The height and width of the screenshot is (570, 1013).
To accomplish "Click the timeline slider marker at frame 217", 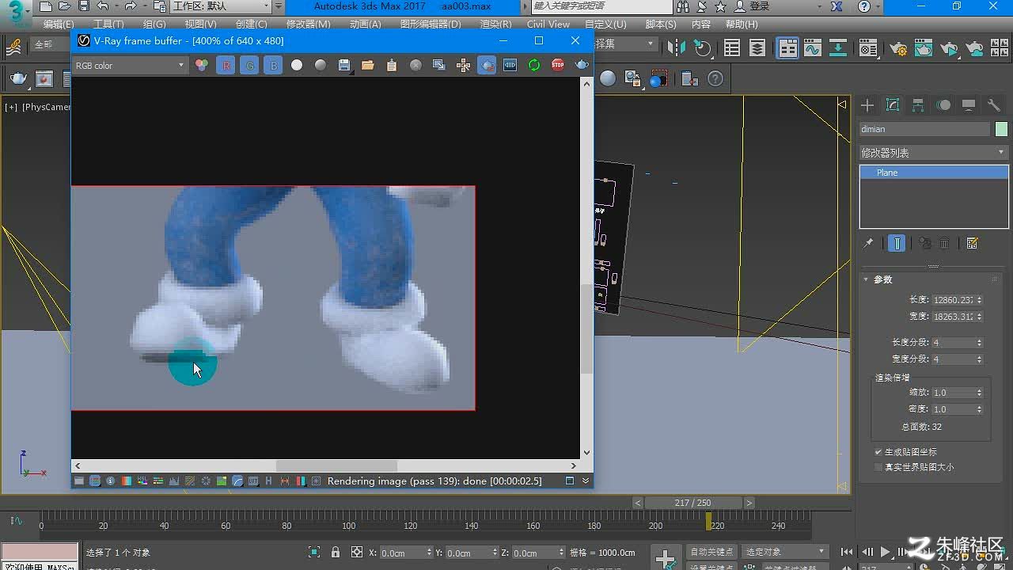I will (710, 521).
